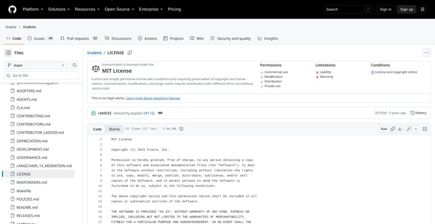Select the Code view toggle
This screenshot has width=435, height=224.
(x=97, y=129)
